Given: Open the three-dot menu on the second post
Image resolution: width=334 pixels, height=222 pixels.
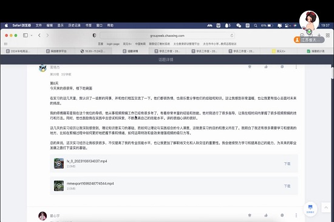Looking at the screenshot, I should (x=296, y=215).
